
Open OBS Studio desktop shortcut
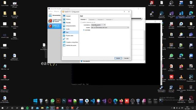[171, 4]
